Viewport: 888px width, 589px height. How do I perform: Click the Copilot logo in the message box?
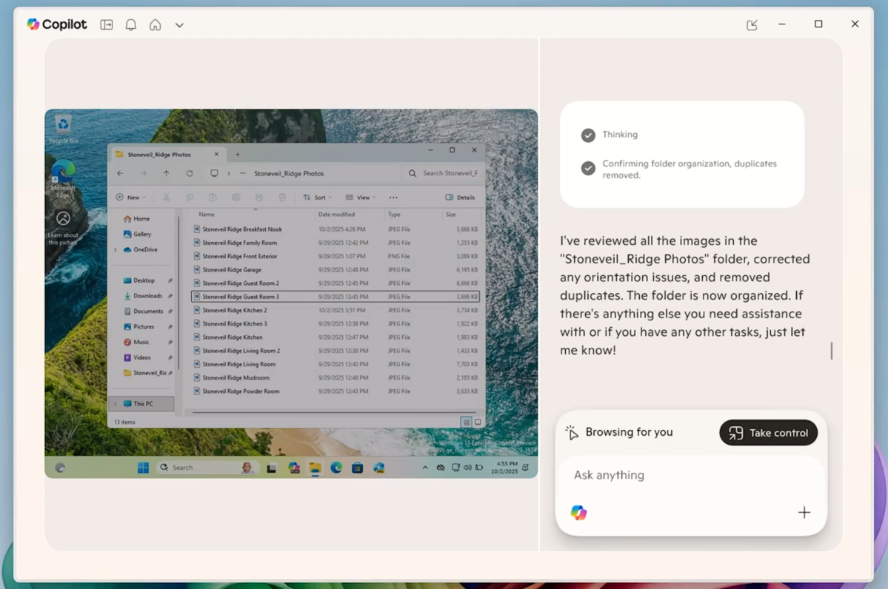(578, 512)
